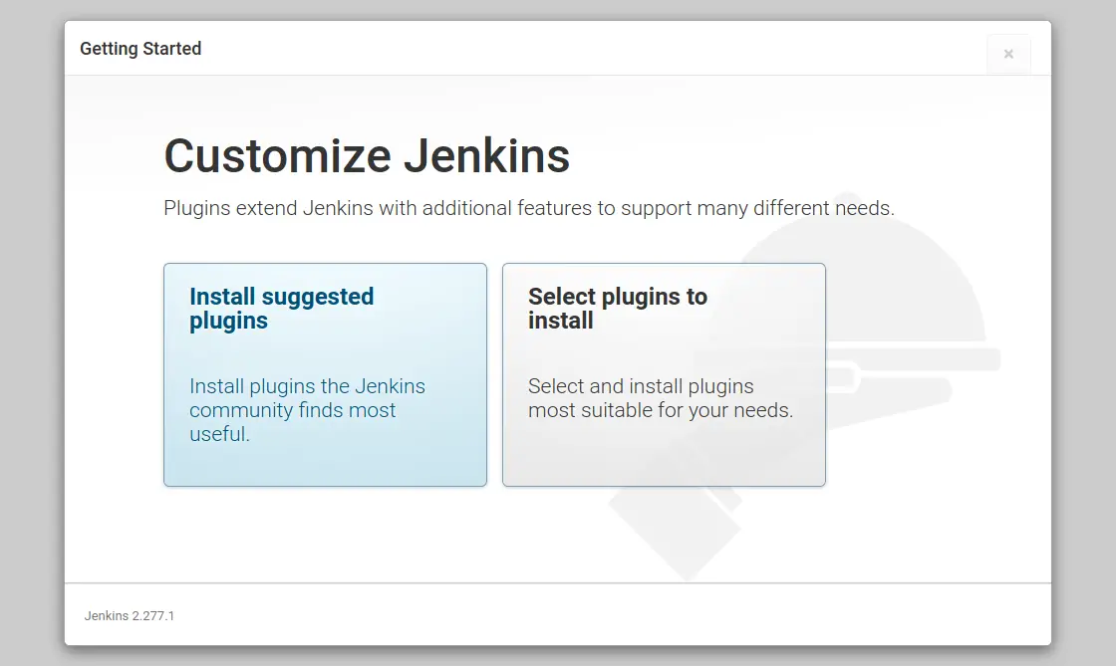
Task: Choose Select plugins to install card
Action: pyautogui.click(x=664, y=374)
